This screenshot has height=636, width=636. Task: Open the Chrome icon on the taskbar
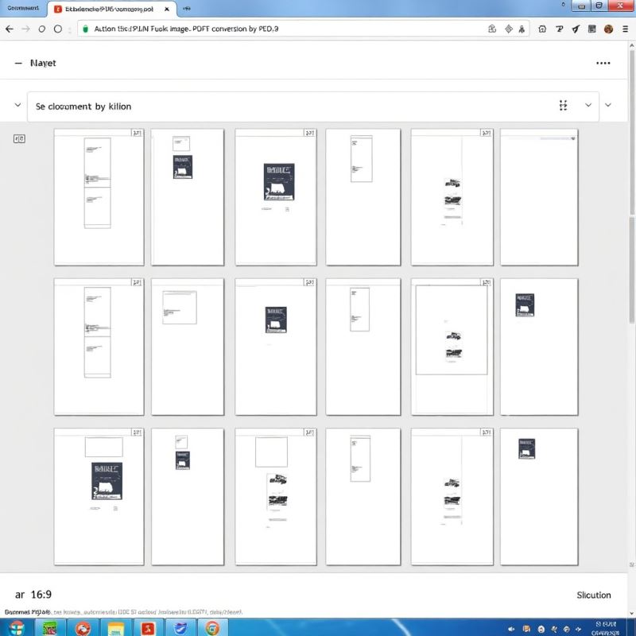point(211,628)
